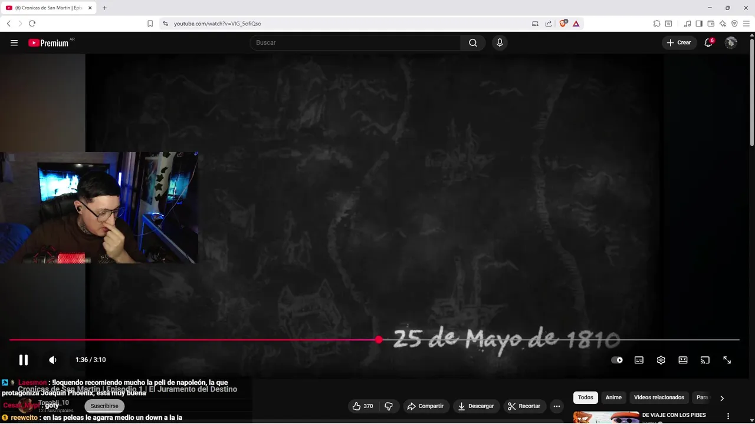Viewport: 755px width, 424px height.
Task: Open the browser main menu
Action: [746, 24]
